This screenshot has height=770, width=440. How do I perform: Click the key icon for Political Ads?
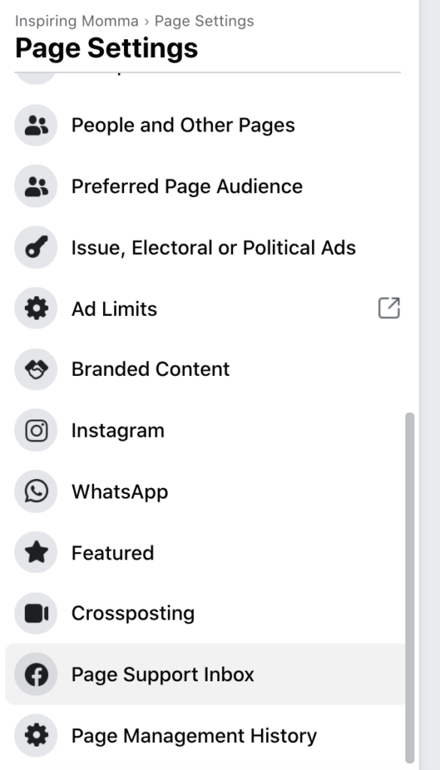[x=36, y=247]
